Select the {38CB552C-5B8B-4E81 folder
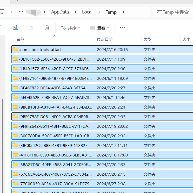 [102, 145]
